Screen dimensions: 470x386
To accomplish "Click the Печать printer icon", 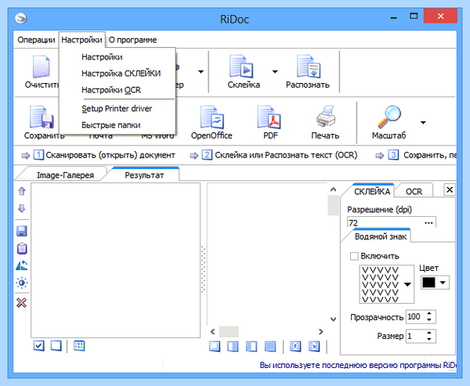I will click(x=326, y=117).
